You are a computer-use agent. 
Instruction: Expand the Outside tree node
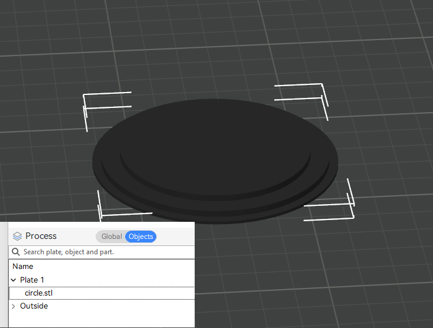pos(14,307)
